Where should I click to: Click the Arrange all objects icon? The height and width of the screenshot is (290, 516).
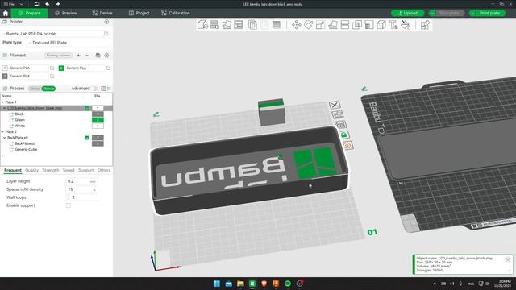pyautogui.click(x=239, y=25)
